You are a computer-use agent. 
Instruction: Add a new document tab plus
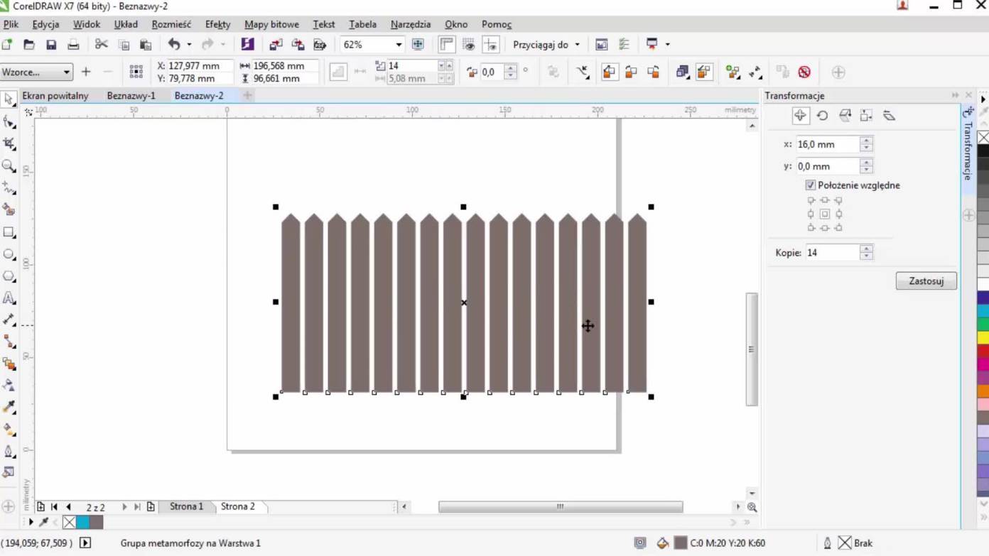(247, 95)
